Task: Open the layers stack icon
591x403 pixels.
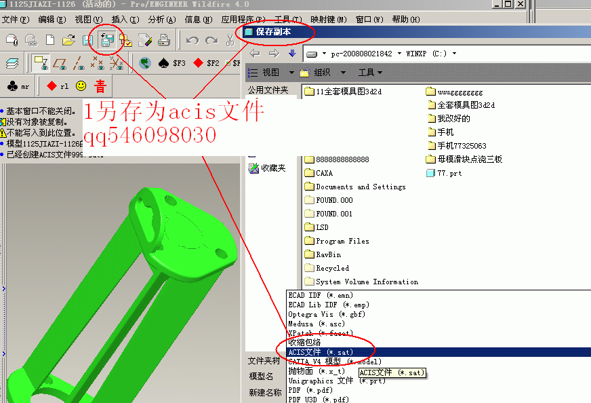Action: (x=12, y=63)
